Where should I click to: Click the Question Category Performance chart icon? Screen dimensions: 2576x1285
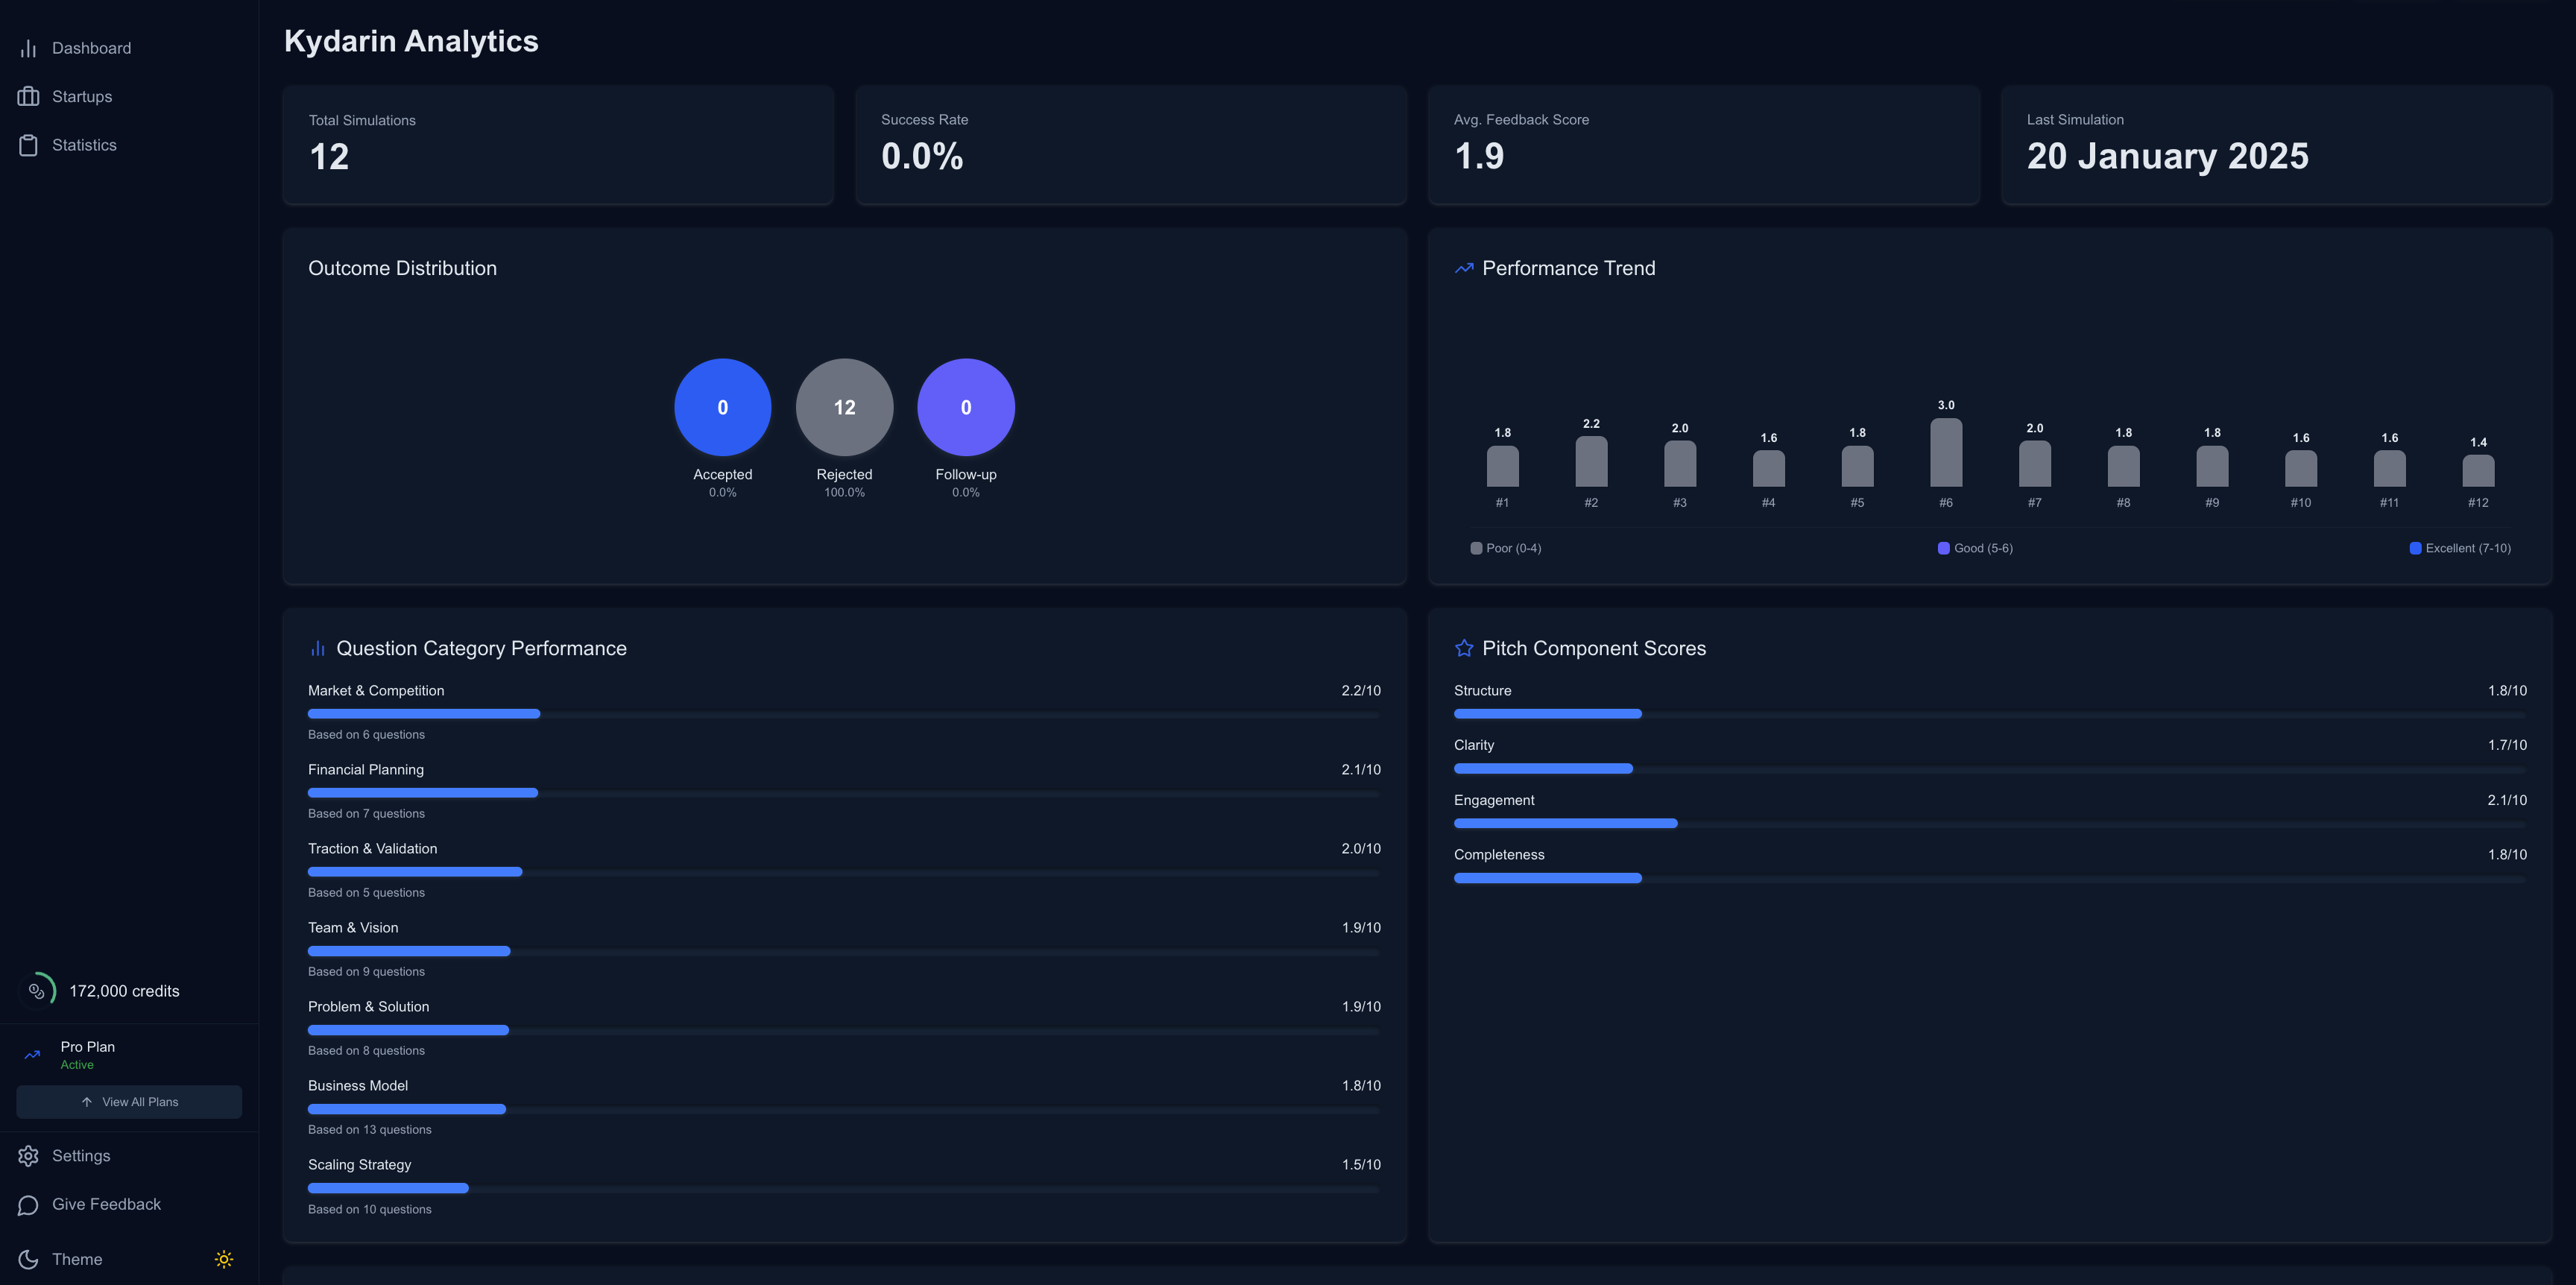point(318,648)
